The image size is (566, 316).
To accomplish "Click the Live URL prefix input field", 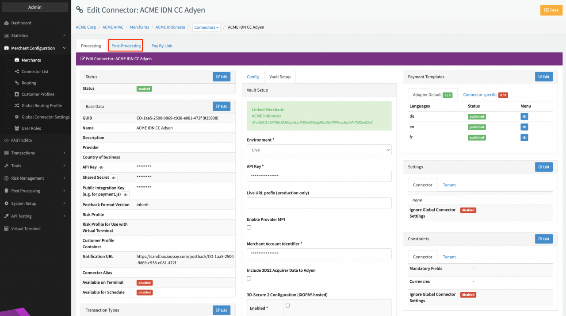I will (x=319, y=203).
